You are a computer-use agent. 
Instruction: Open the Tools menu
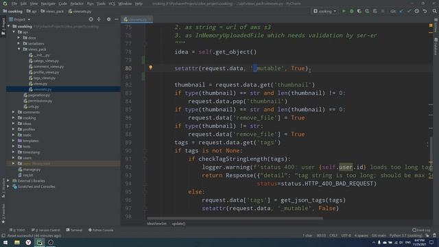(101, 3)
